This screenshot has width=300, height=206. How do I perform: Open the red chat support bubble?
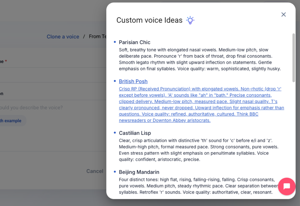point(287,186)
